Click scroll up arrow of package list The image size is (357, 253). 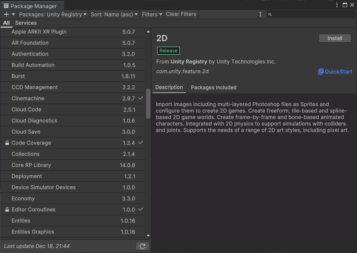tap(148, 32)
